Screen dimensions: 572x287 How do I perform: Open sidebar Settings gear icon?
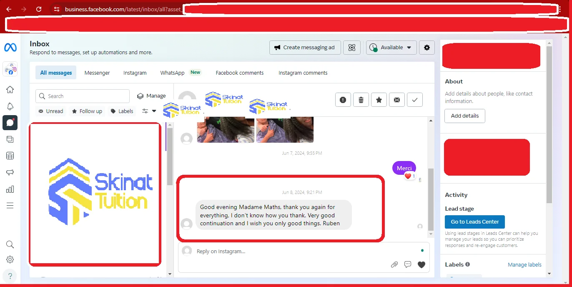[x=10, y=259]
